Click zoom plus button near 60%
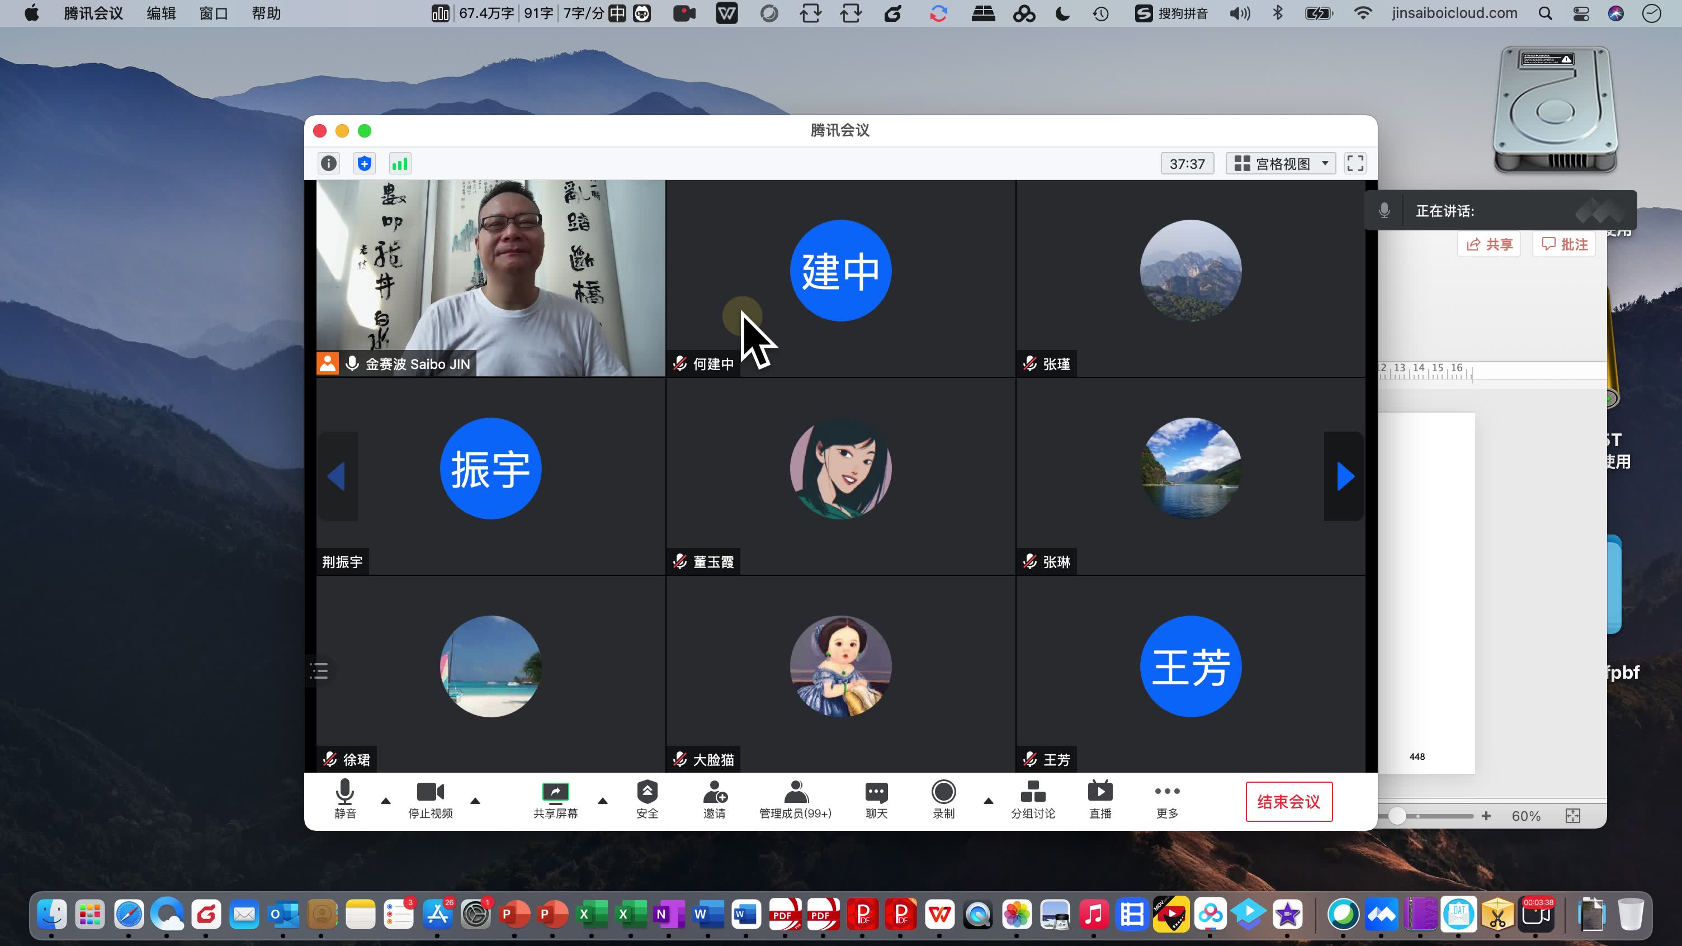This screenshot has height=946, width=1682. click(1486, 816)
